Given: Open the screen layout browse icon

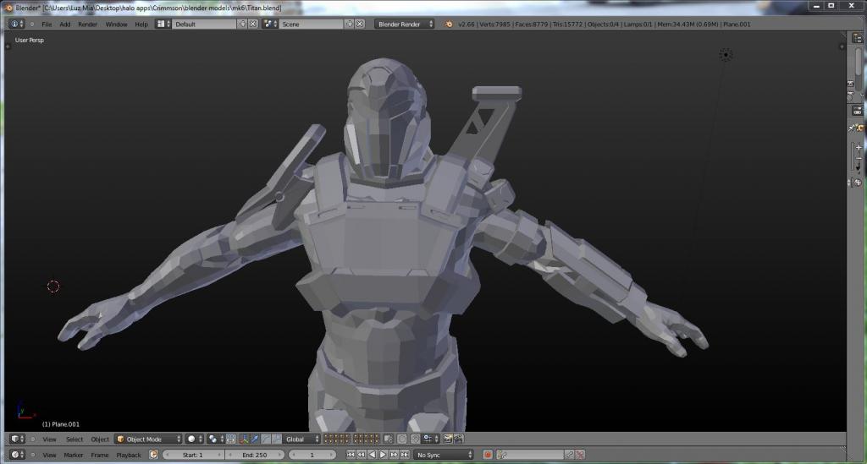Looking at the screenshot, I should pos(163,25).
